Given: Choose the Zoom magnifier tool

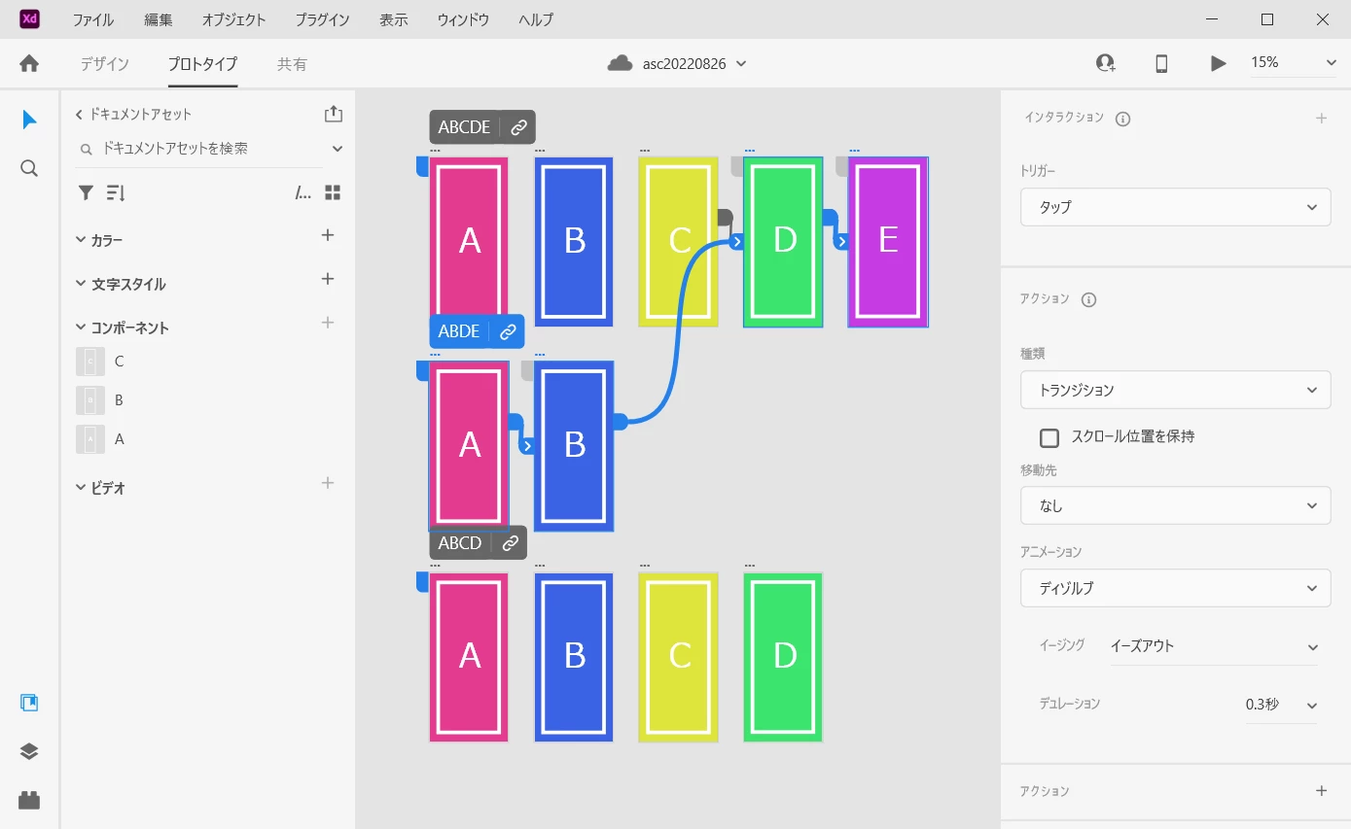Looking at the screenshot, I should [x=29, y=168].
